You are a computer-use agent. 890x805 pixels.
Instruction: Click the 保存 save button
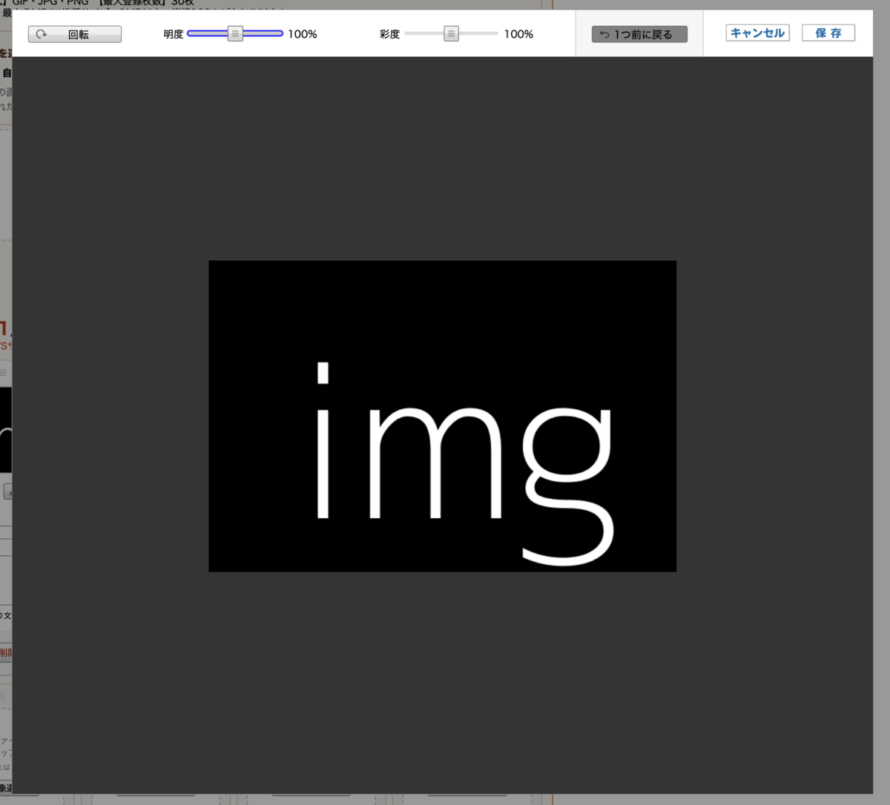click(x=828, y=33)
